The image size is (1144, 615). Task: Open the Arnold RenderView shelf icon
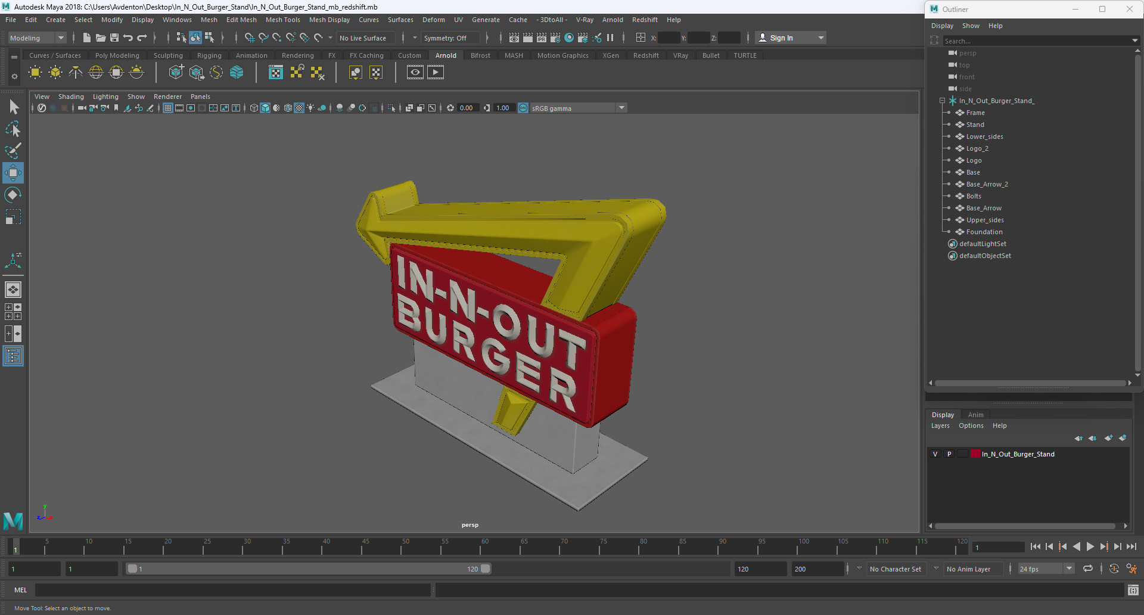click(x=415, y=73)
